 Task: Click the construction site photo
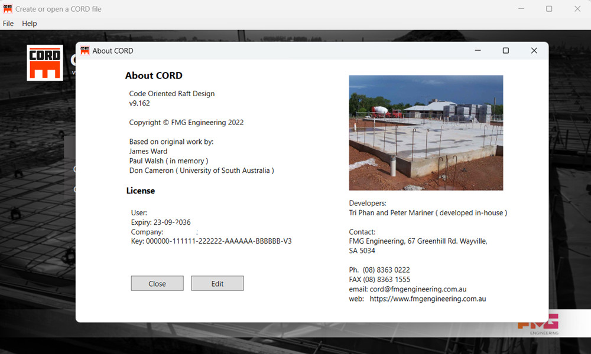(426, 133)
